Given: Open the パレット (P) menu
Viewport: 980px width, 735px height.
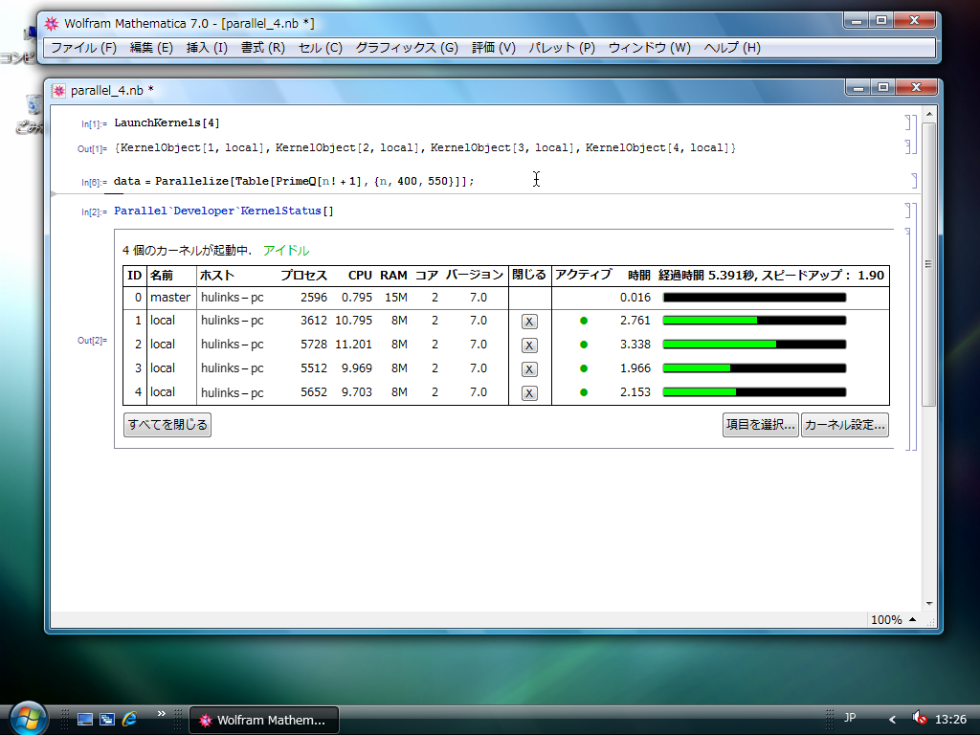Looking at the screenshot, I should [x=562, y=48].
